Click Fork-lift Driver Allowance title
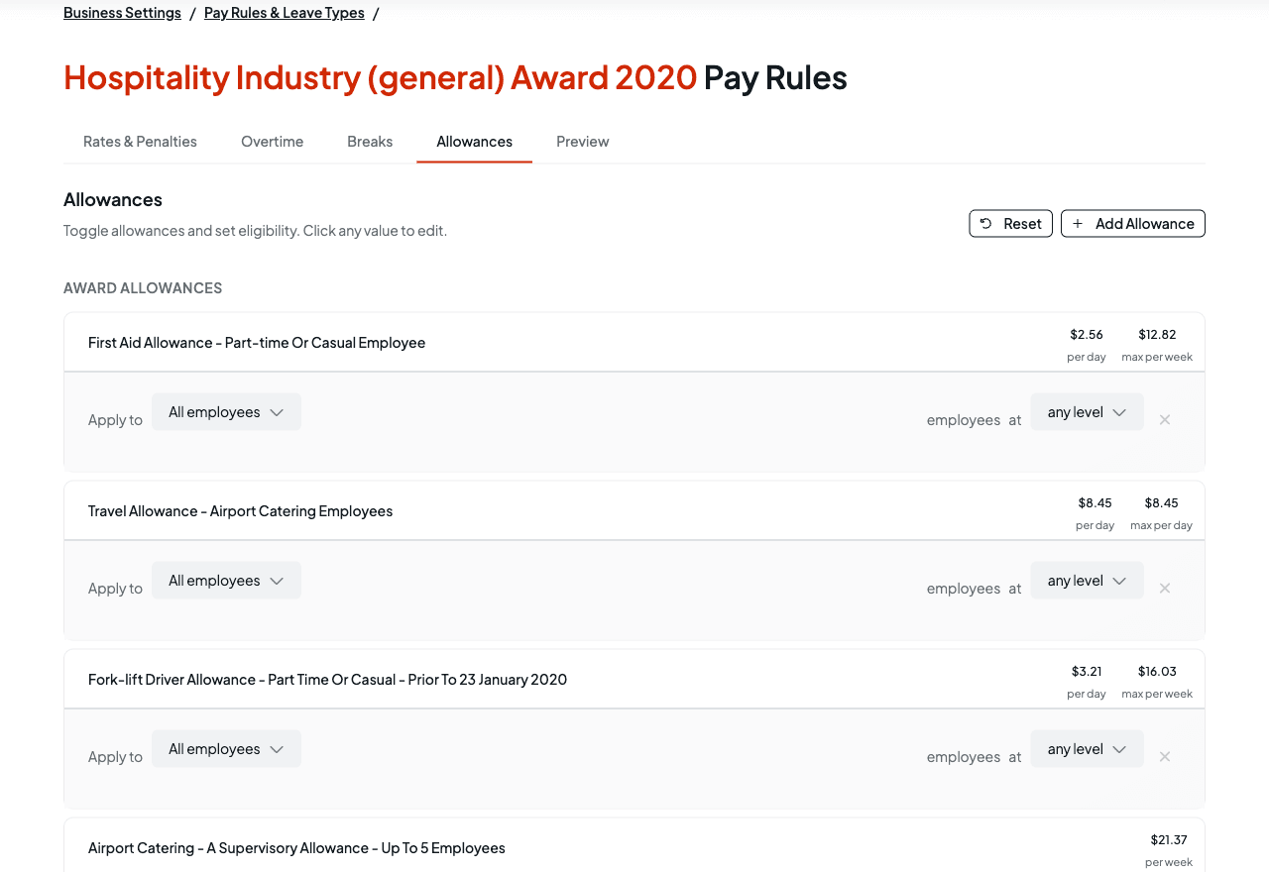 click(327, 680)
